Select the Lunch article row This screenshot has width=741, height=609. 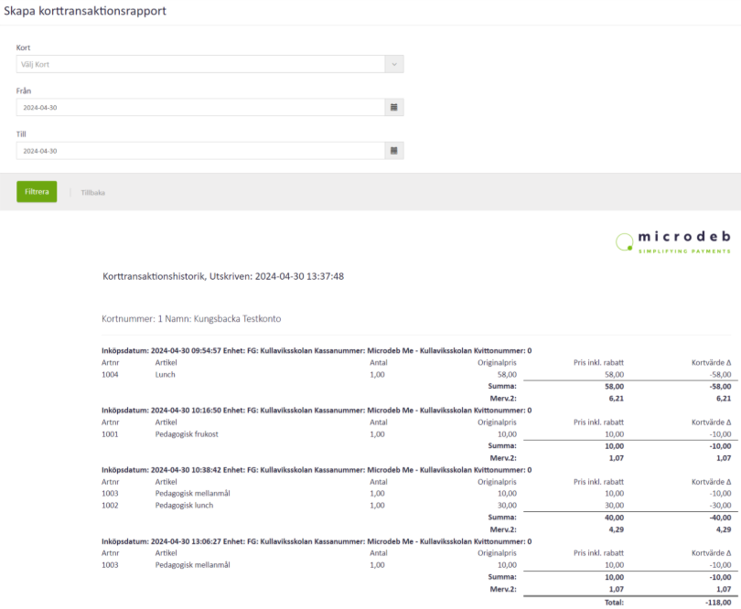(x=166, y=375)
